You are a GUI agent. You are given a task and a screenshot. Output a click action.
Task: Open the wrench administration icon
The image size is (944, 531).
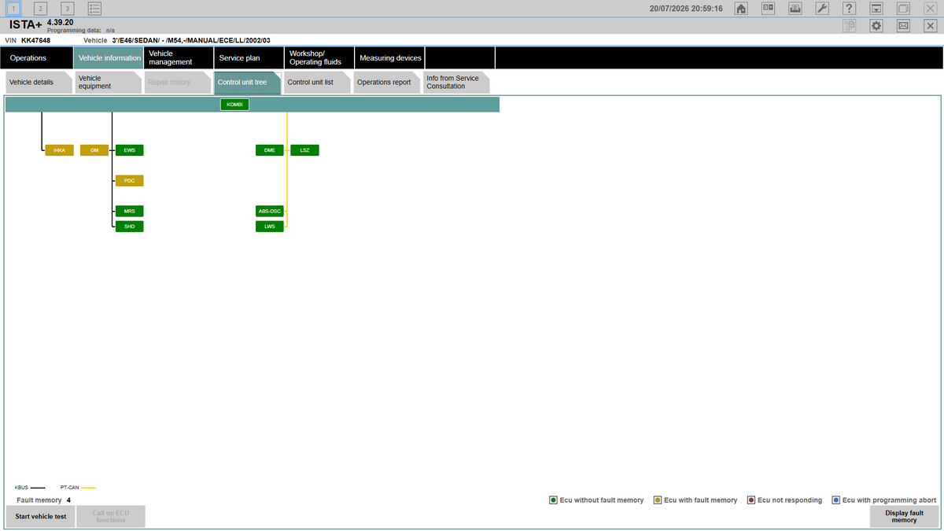coord(822,9)
